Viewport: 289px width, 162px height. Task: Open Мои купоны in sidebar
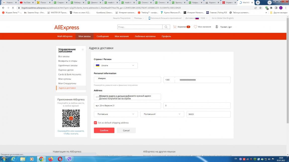click(x=65, y=79)
